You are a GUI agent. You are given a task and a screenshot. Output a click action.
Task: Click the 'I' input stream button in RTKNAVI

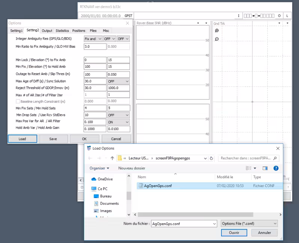(x=238, y=16)
